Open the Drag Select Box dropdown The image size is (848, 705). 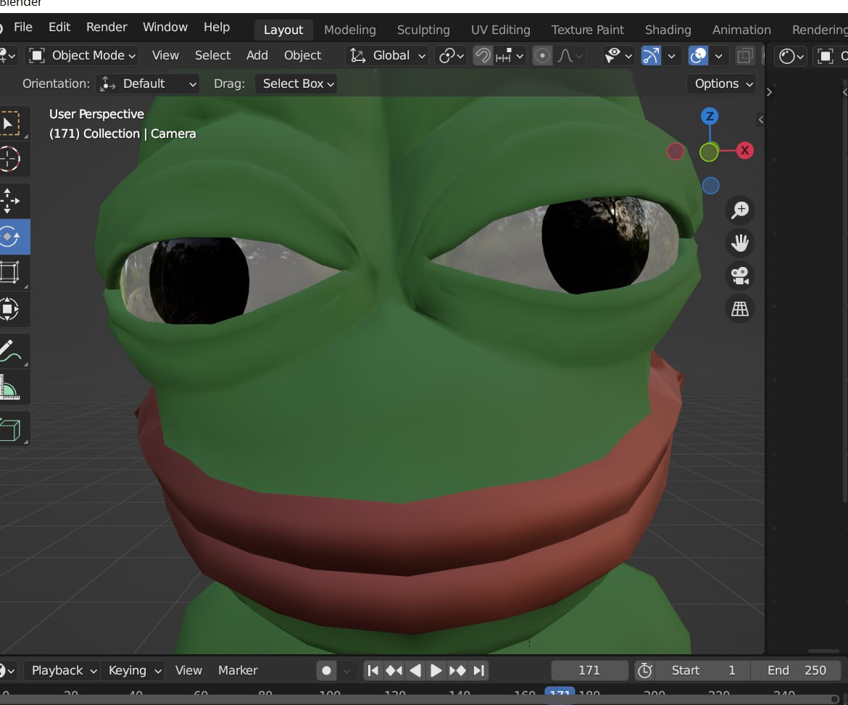pyautogui.click(x=296, y=84)
